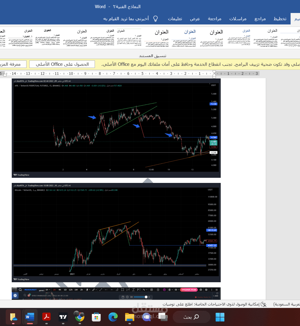
Task: Open the Windows Start menu
Action: 220,317
